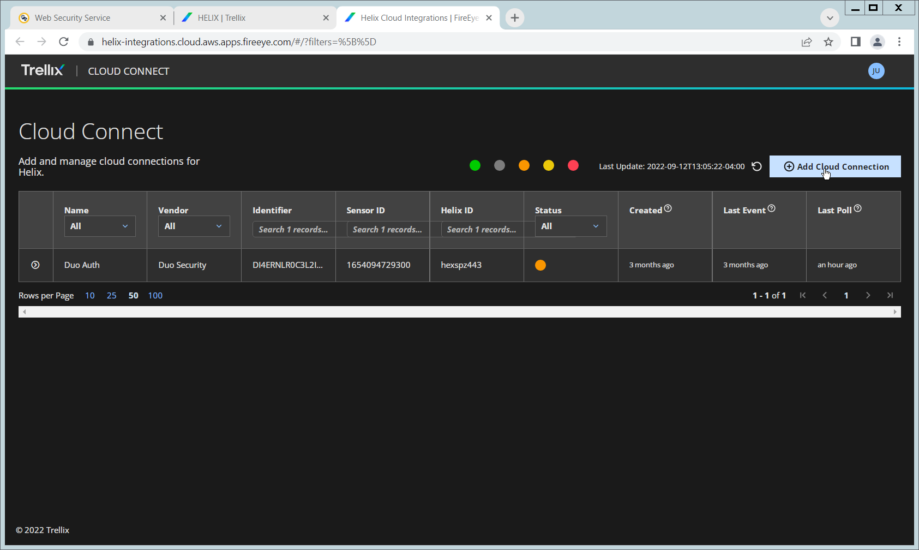Toggle the red status filter dot
Viewport: 919px width, 550px height.
573,166
